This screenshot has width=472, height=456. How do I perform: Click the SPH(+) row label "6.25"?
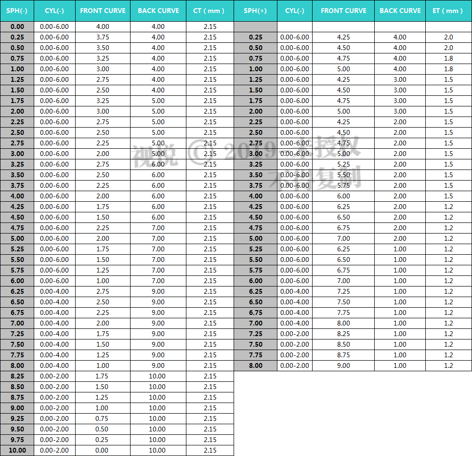256,292
